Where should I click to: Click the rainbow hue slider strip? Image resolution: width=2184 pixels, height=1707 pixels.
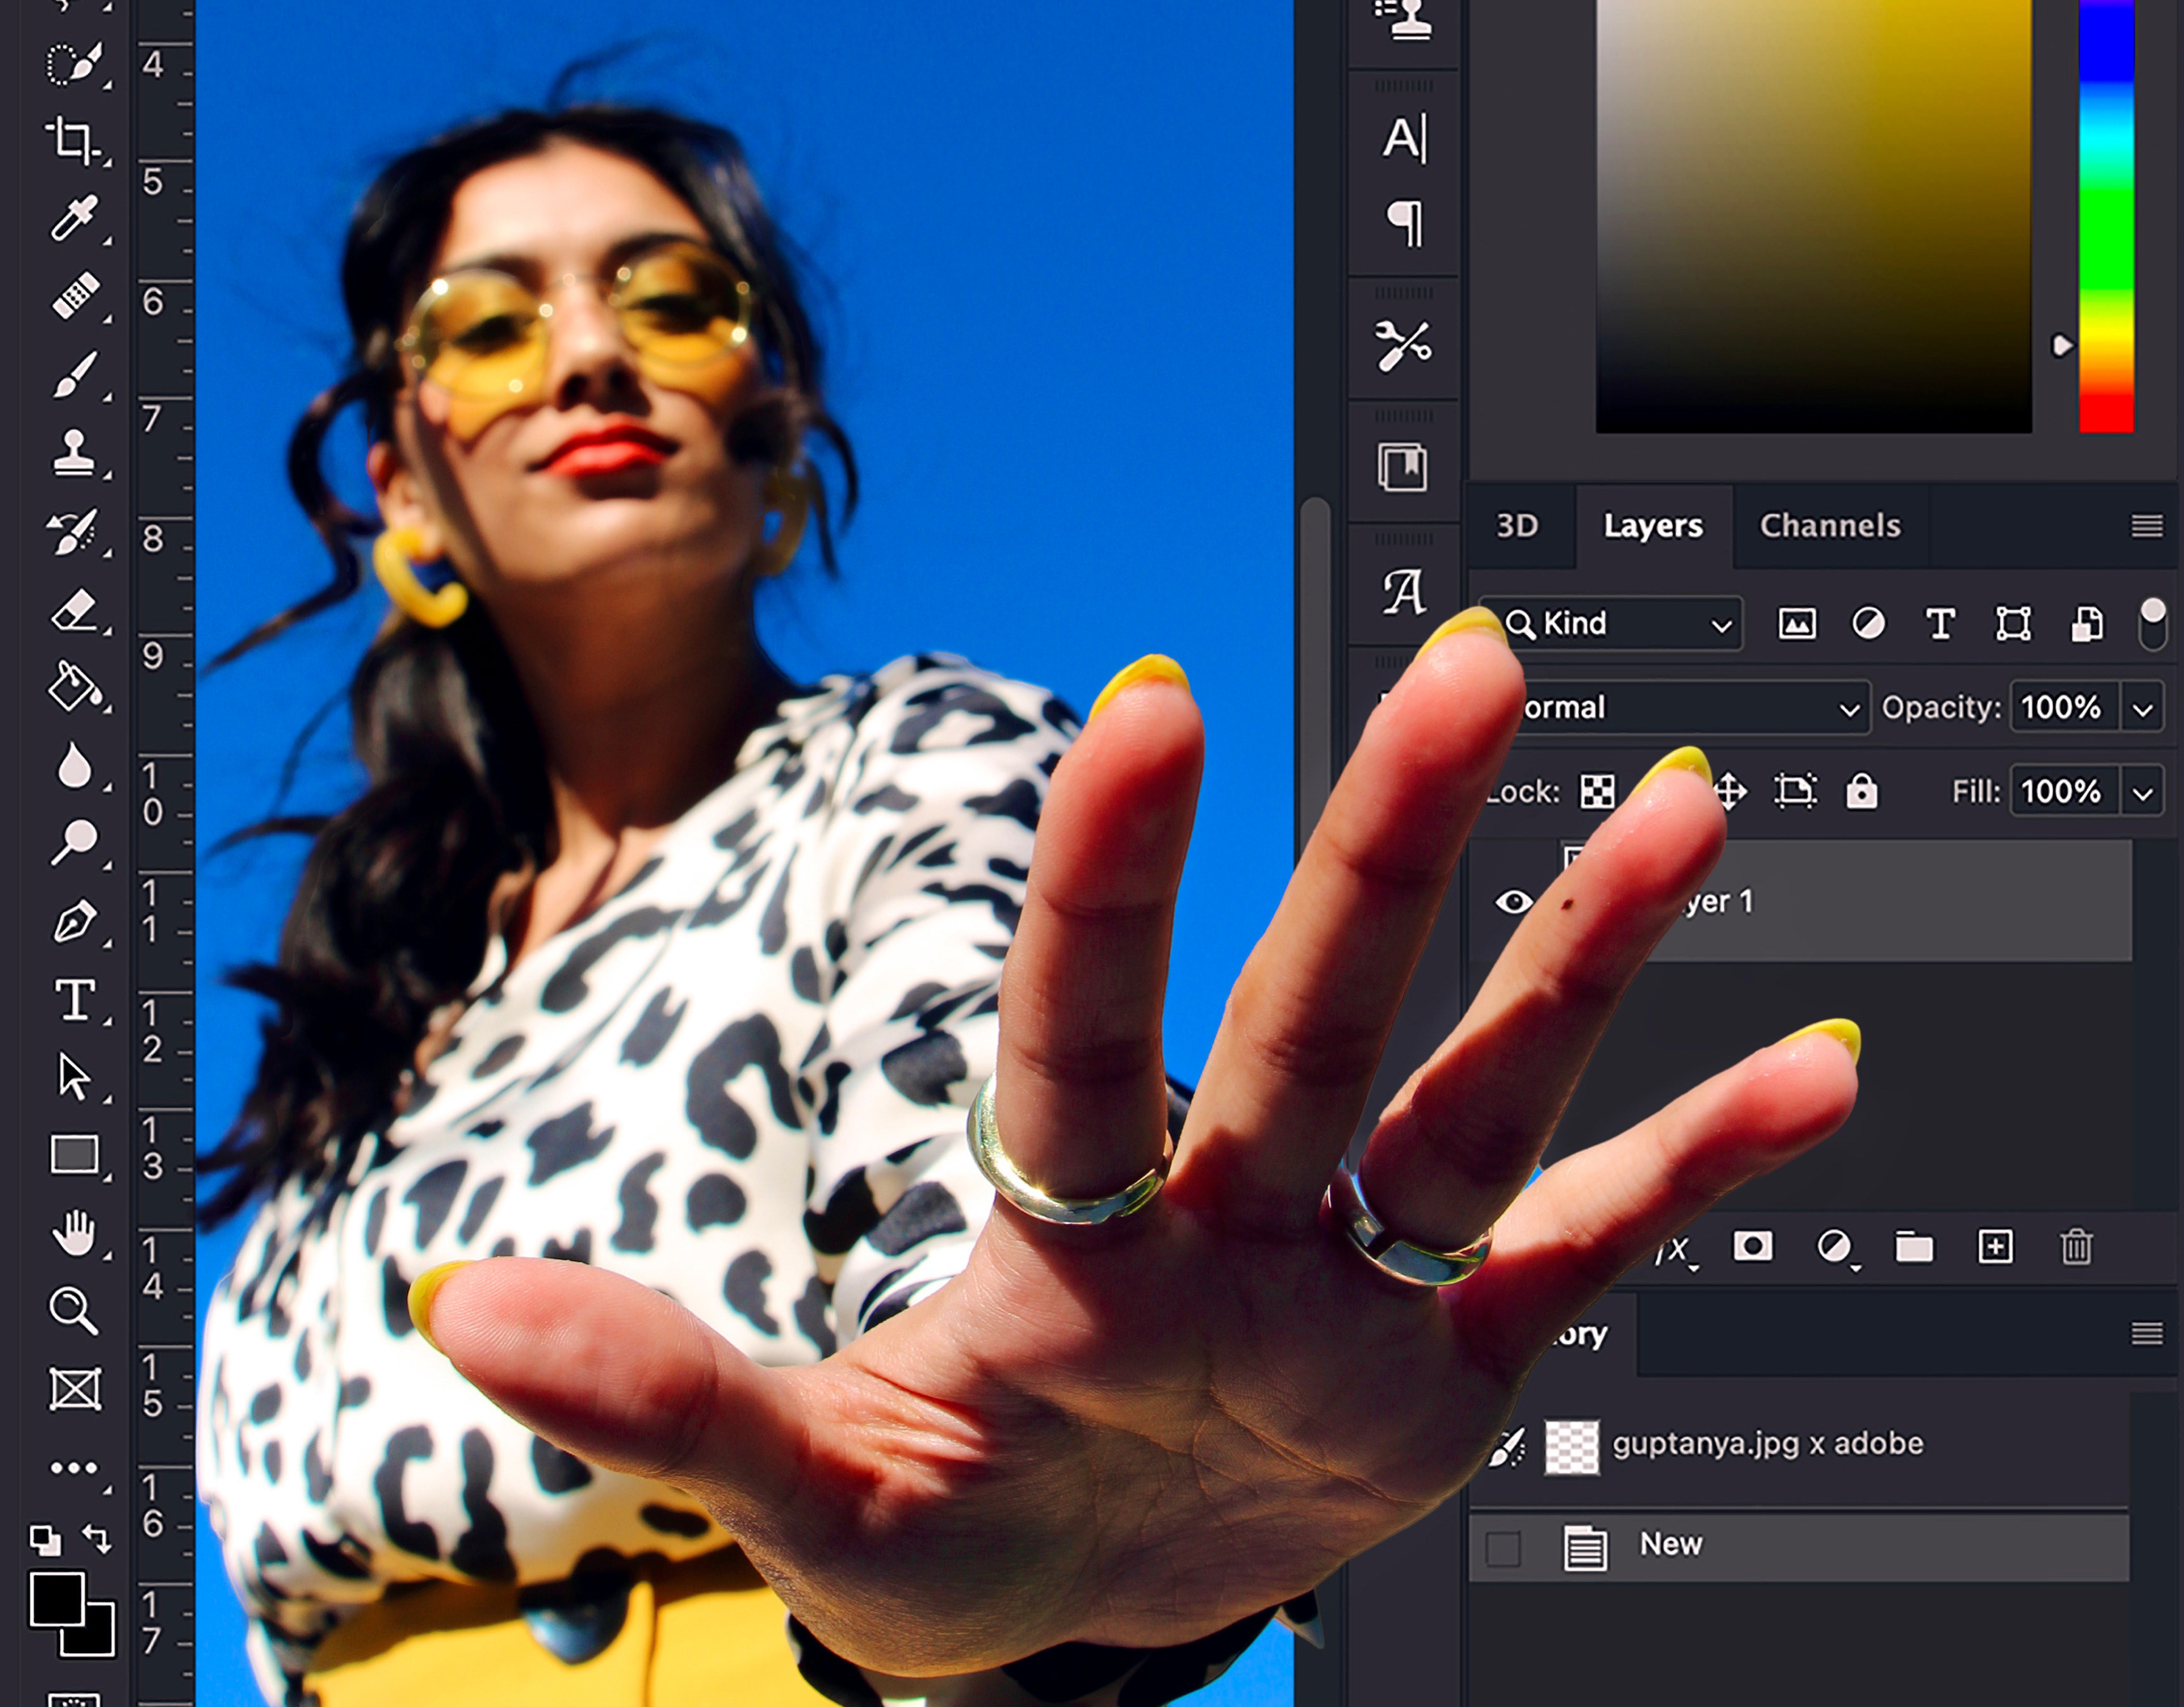[x=2106, y=216]
